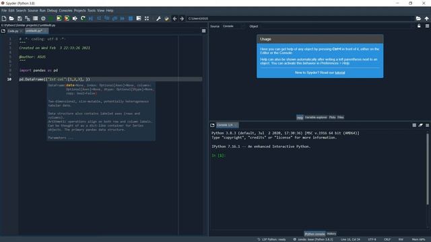Interrupt kernel square icon in console
The width and height of the screenshot is (431, 242).
(414, 125)
